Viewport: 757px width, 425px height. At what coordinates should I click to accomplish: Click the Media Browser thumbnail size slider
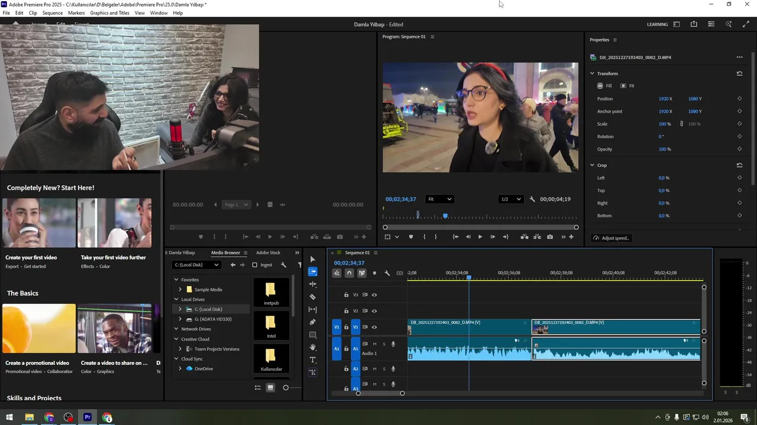tap(286, 388)
